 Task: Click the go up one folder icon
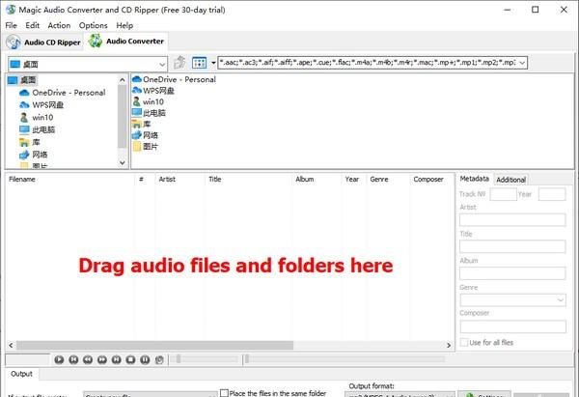click(179, 63)
